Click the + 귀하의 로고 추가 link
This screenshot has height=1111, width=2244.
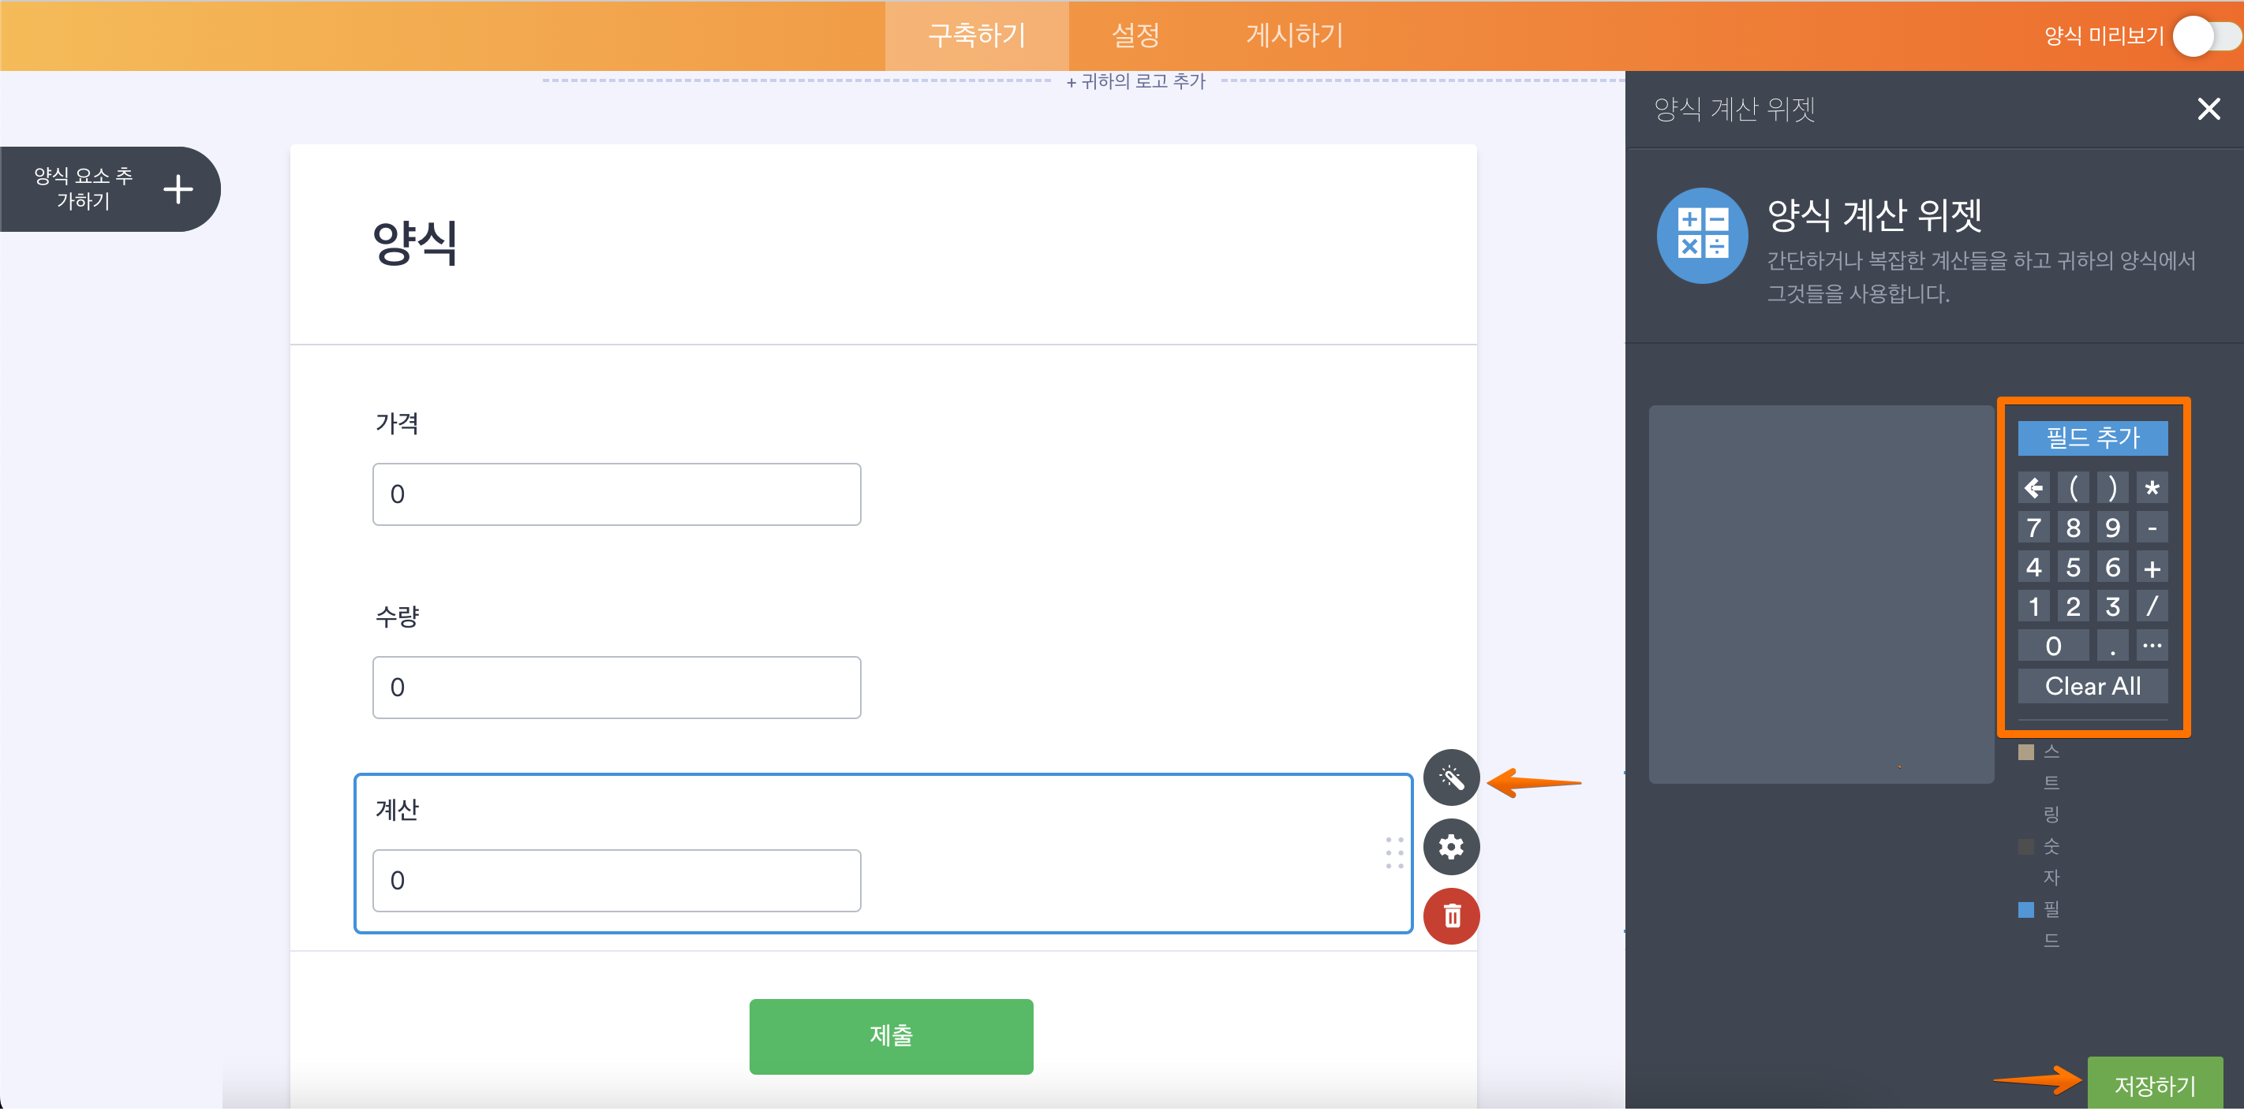1135,81
